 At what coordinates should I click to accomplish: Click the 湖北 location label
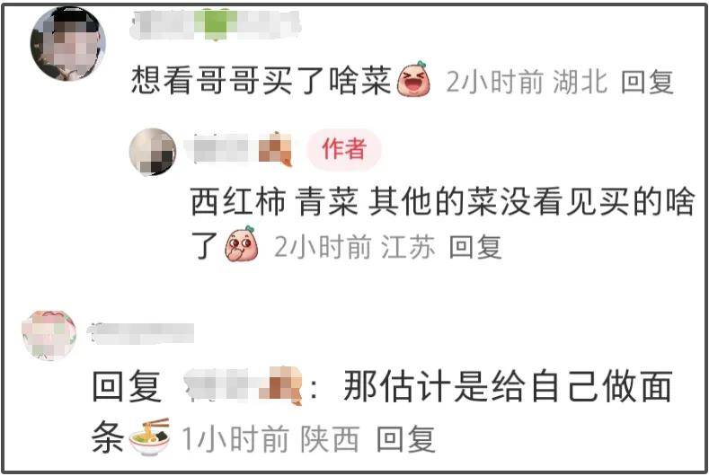[x=580, y=83]
